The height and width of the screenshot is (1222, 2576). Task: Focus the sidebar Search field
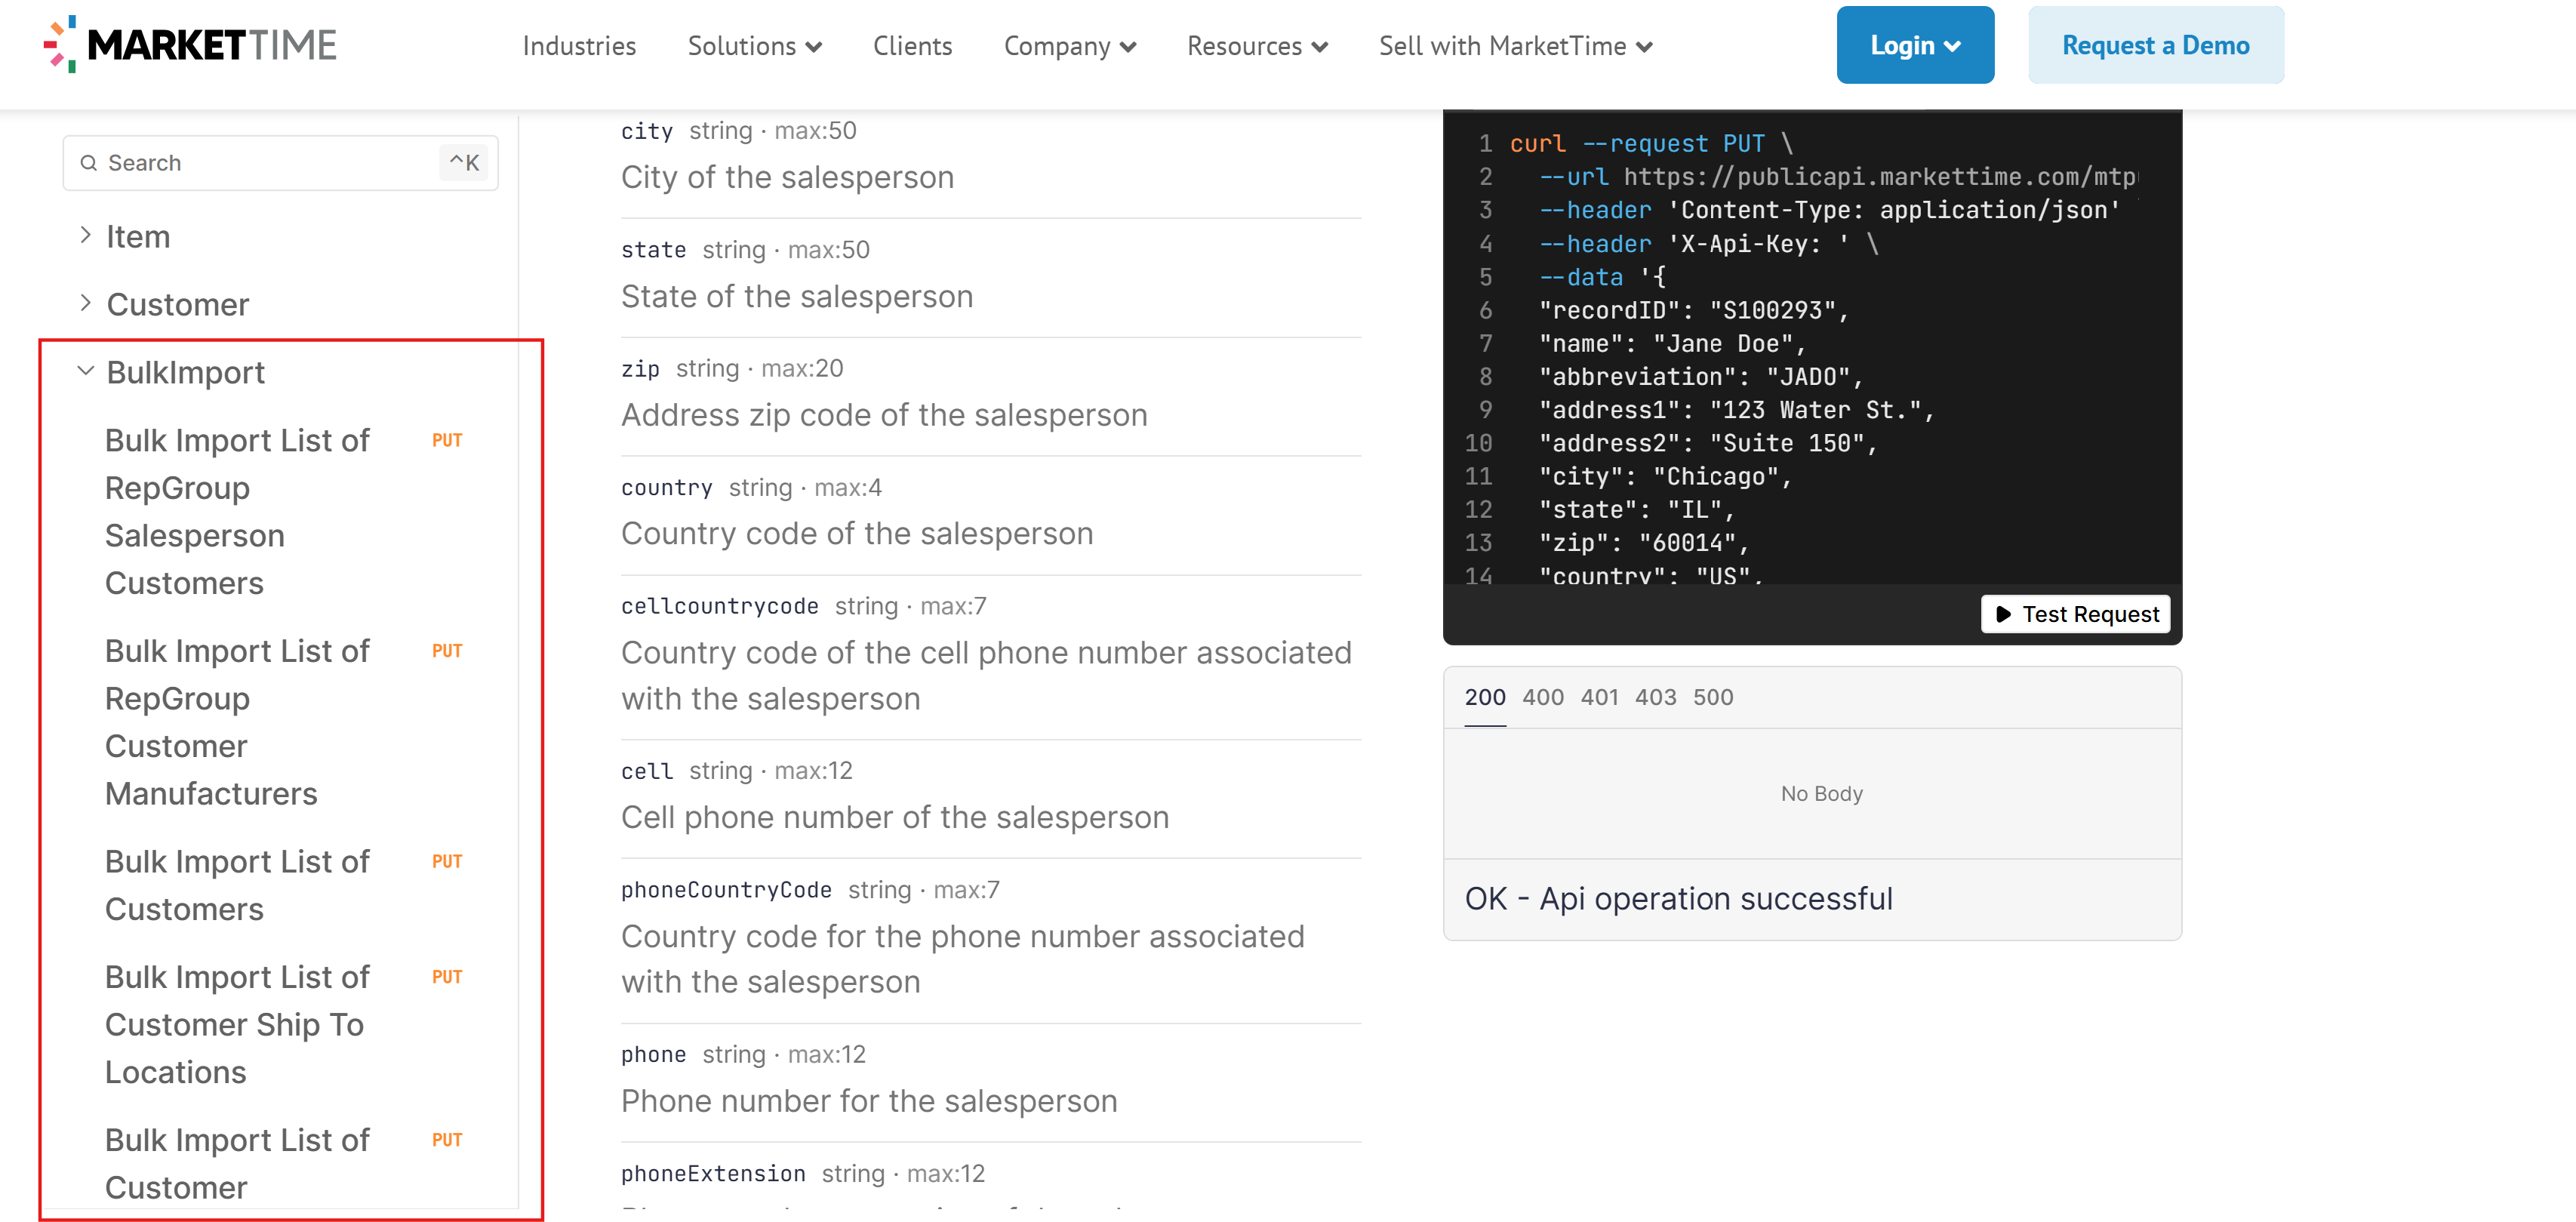click(x=280, y=162)
